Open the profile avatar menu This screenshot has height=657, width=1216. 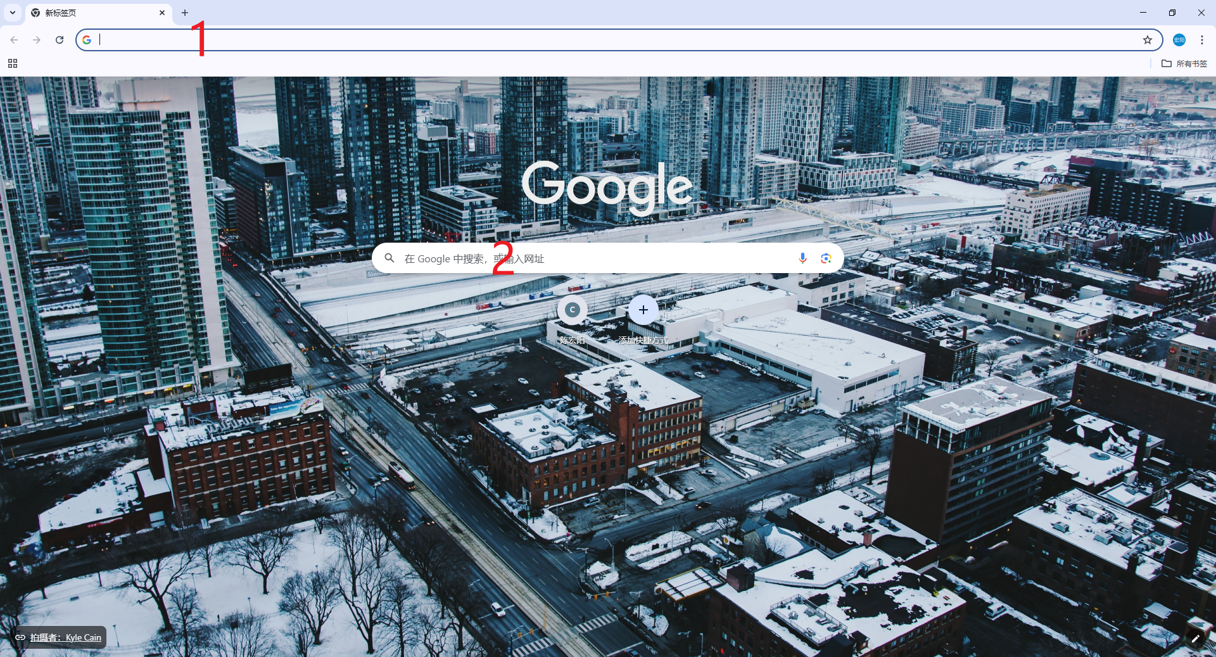click(x=1179, y=40)
